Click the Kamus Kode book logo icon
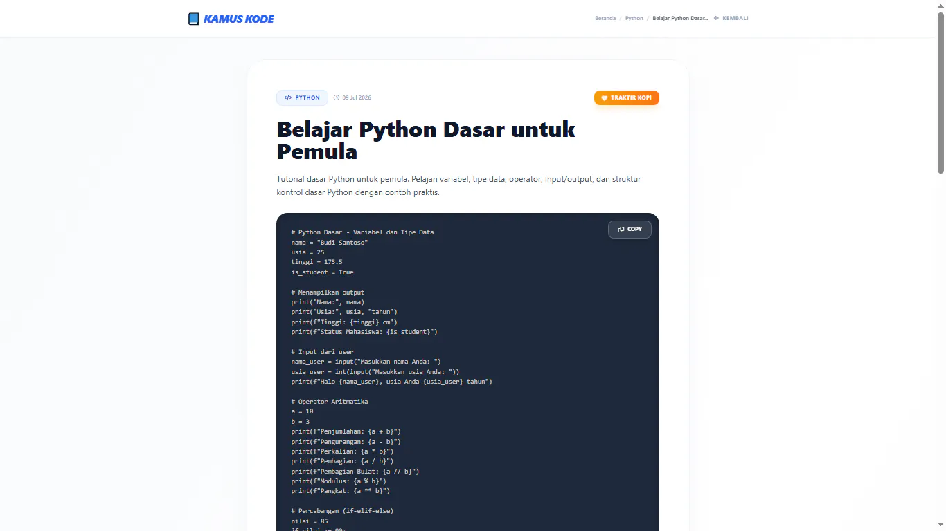The height and width of the screenshot is (531, 946). coord(194,19)
